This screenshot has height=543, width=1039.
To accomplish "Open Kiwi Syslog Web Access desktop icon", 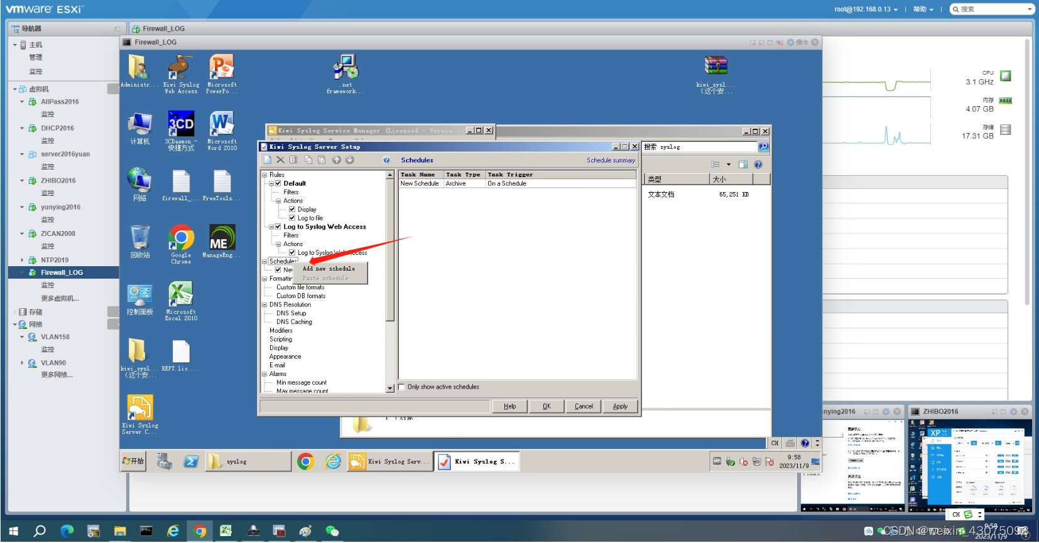I will [181, 74].
